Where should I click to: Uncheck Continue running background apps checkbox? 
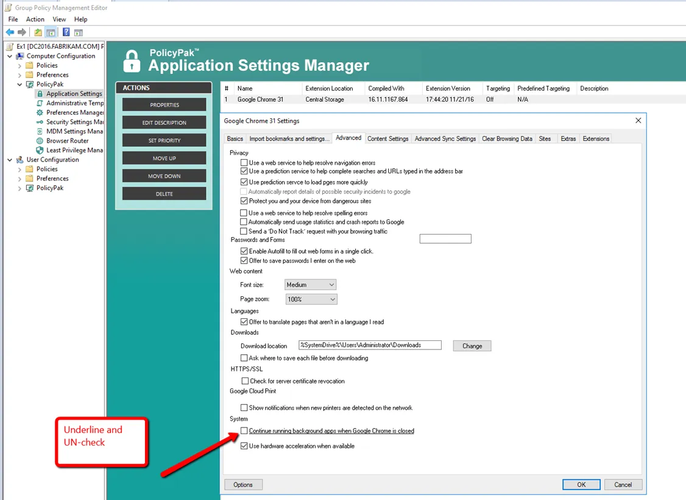tap(244, 431)
